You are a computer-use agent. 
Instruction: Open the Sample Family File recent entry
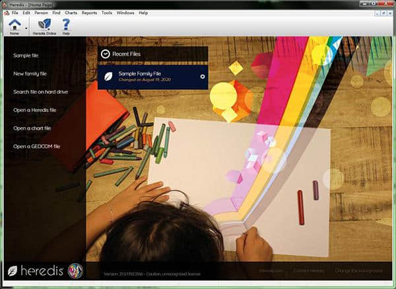coord(153,77)
